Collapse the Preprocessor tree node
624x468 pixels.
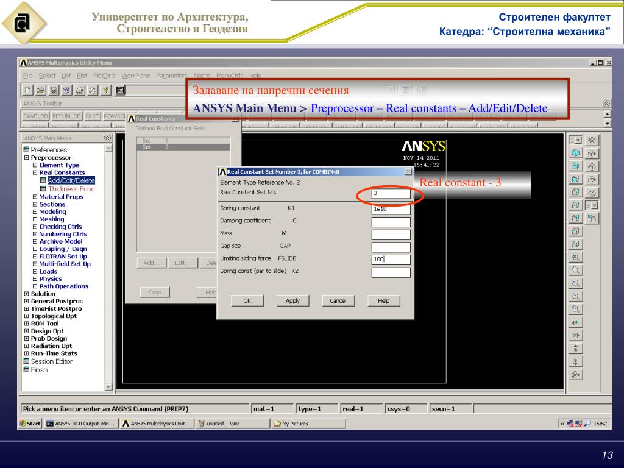coord(27,158)
